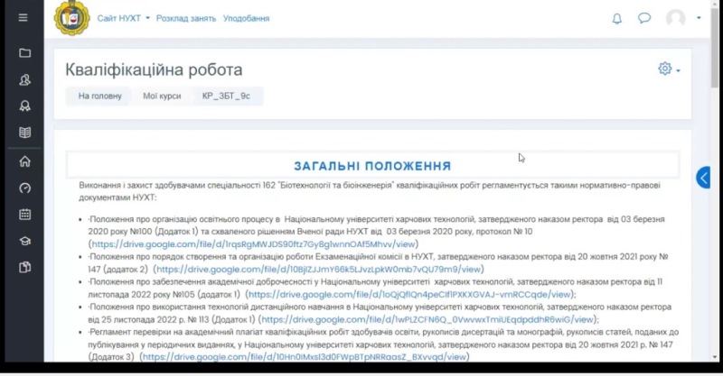Open Уподобання in the top menu

[x=246, y=18]
